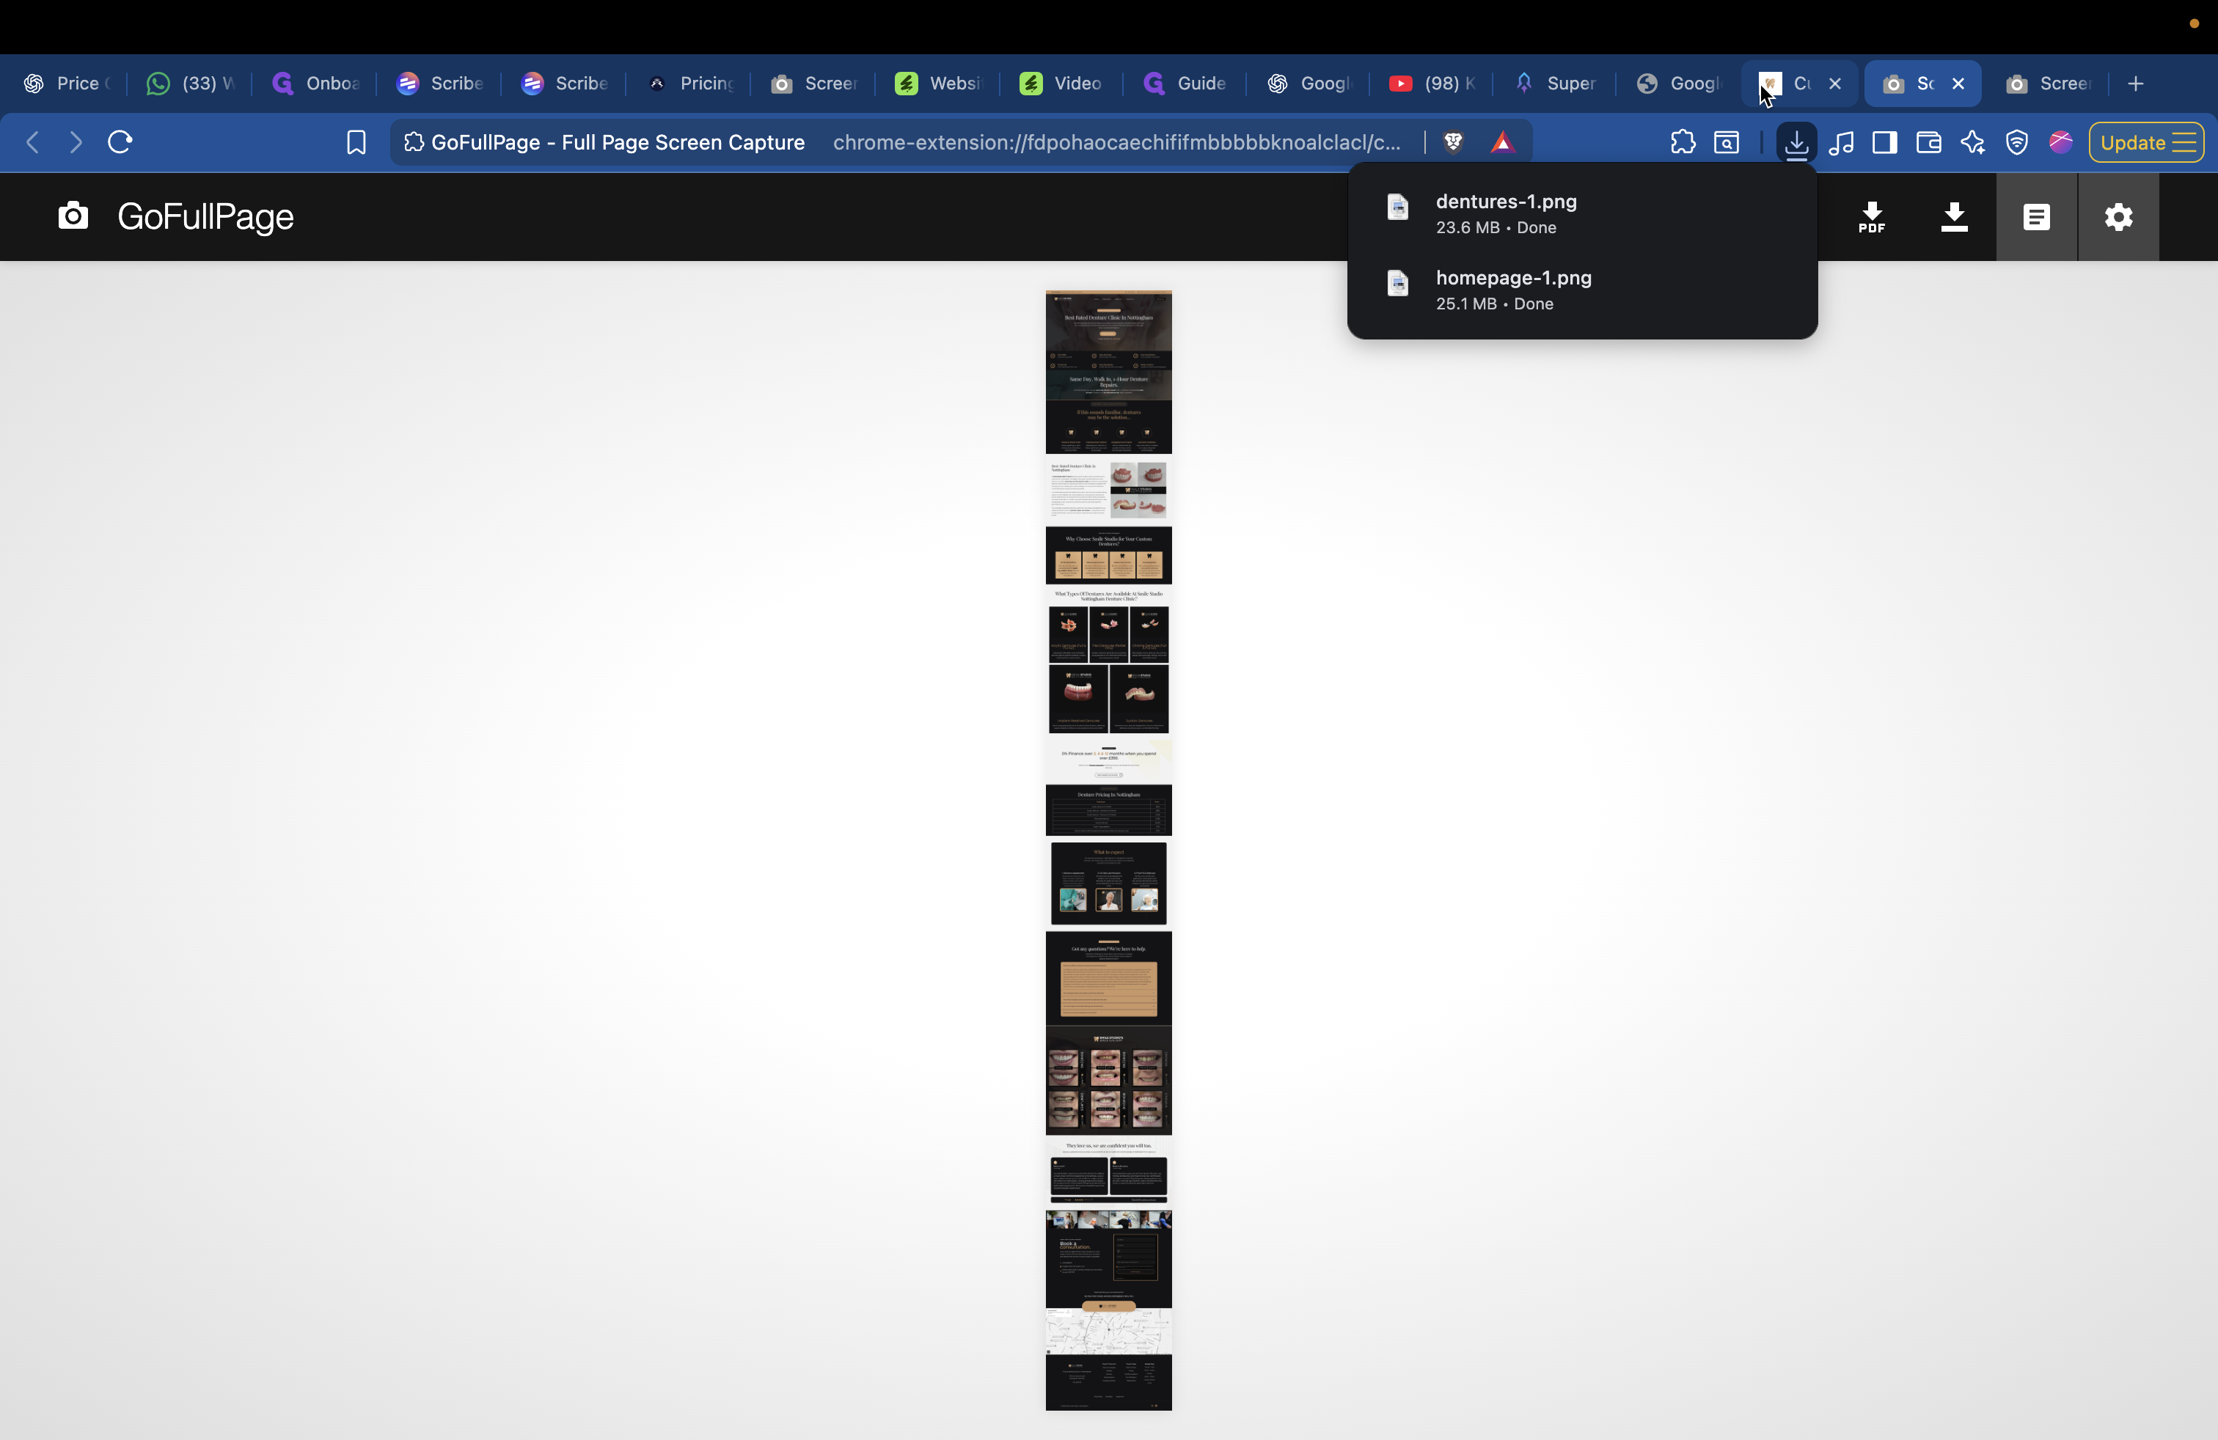Open the extensions puzzle-piece icon
The image size is (2218, 1440).
1682,142
